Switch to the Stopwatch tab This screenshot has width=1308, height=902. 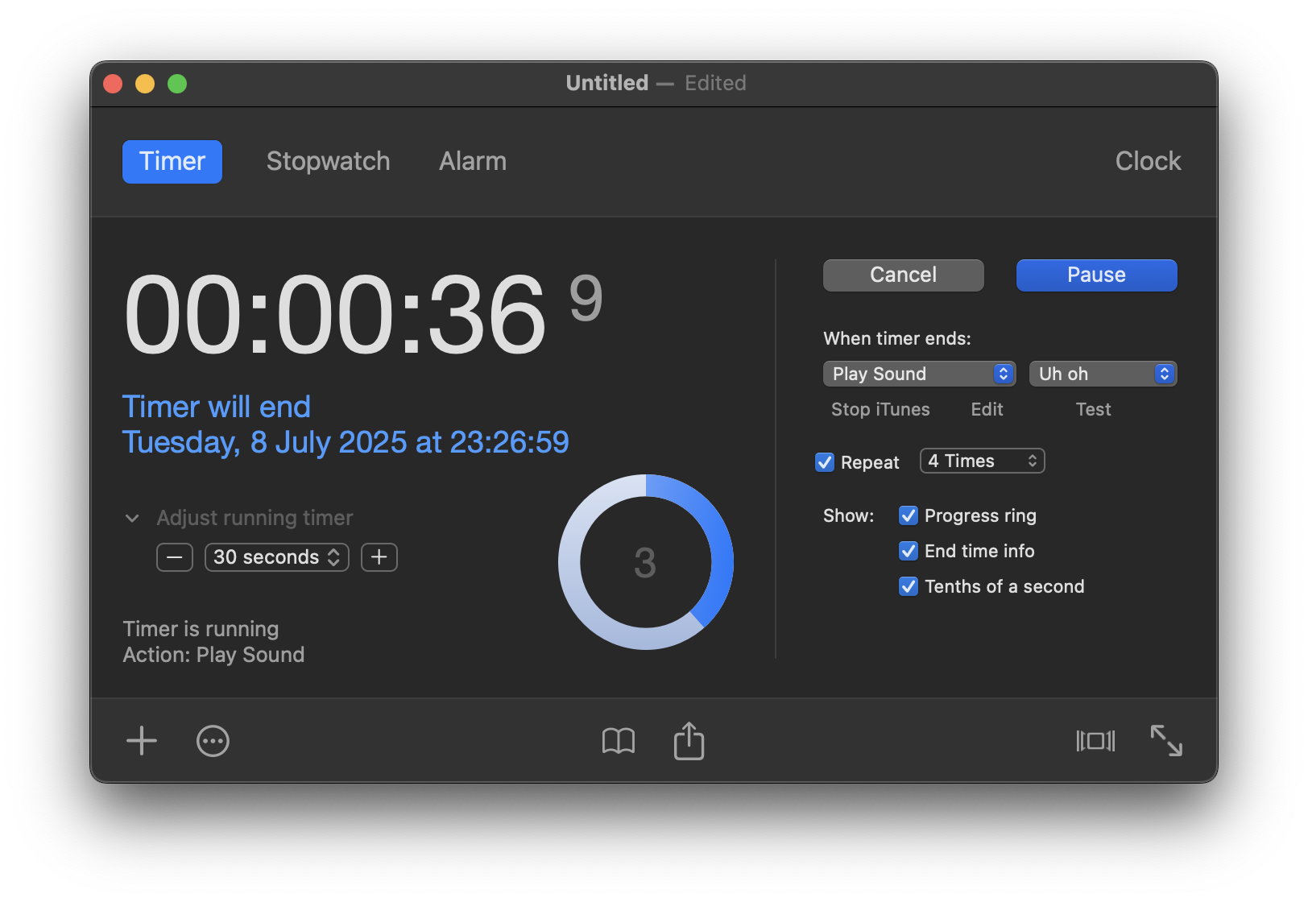click(328, 161)
